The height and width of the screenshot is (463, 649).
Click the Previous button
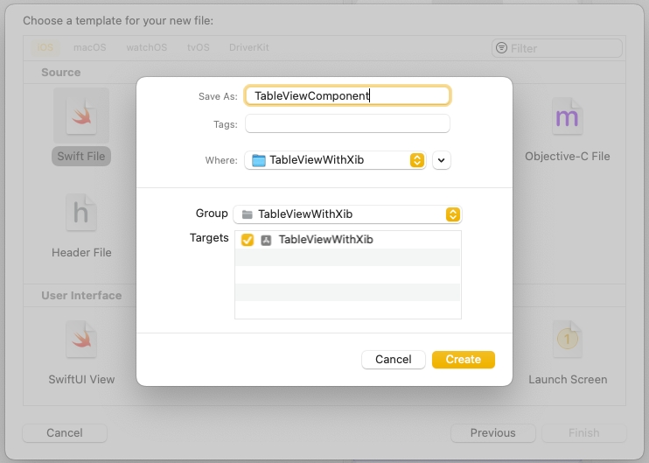click(492, 432)
